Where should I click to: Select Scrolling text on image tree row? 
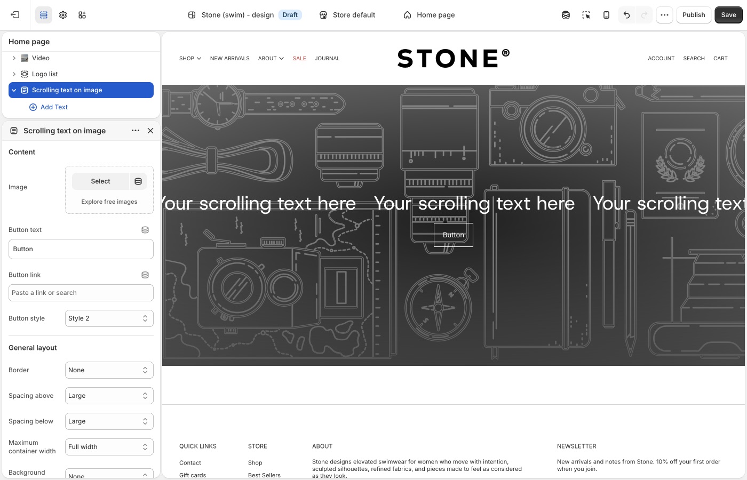point(81,90)
